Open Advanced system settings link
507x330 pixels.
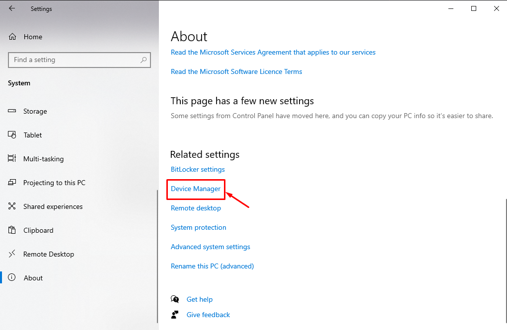[x=211, y=247]
